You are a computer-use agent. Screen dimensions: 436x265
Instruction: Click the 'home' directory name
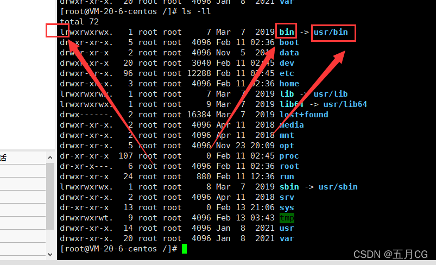(x=289, y=84)
